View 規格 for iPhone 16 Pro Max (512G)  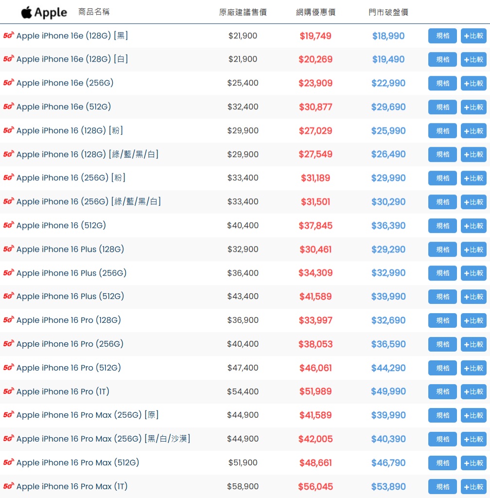(x=442, y=463)
